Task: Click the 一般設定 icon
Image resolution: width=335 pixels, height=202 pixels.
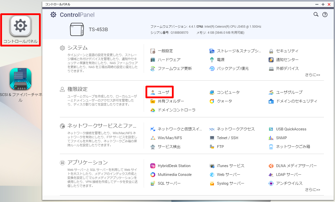Action: [153, 51]
